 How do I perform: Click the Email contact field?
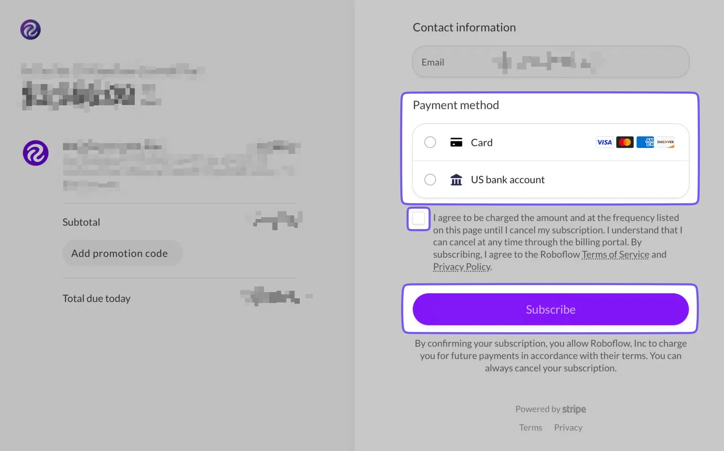pos(551,62)
